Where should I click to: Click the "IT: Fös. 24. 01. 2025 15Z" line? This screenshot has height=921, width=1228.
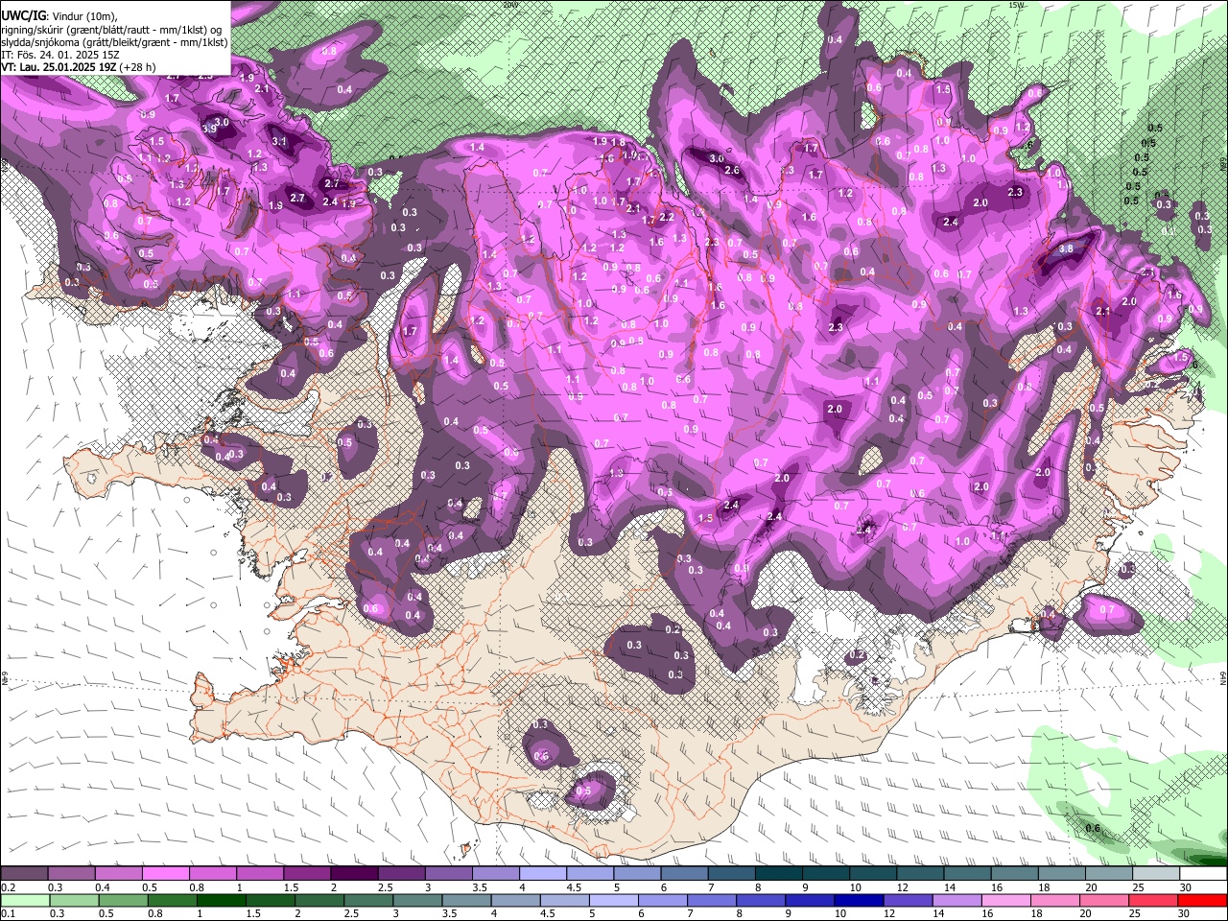coord(59,56)
